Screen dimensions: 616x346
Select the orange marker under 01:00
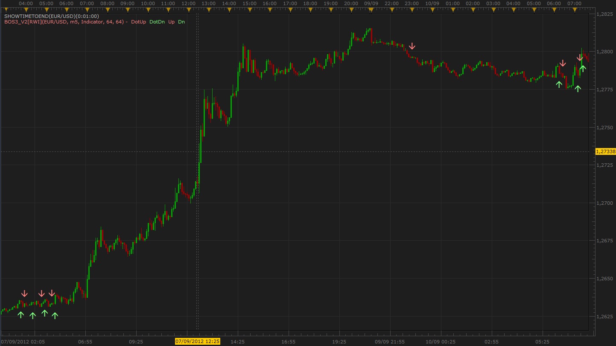(x=453, y=9)
